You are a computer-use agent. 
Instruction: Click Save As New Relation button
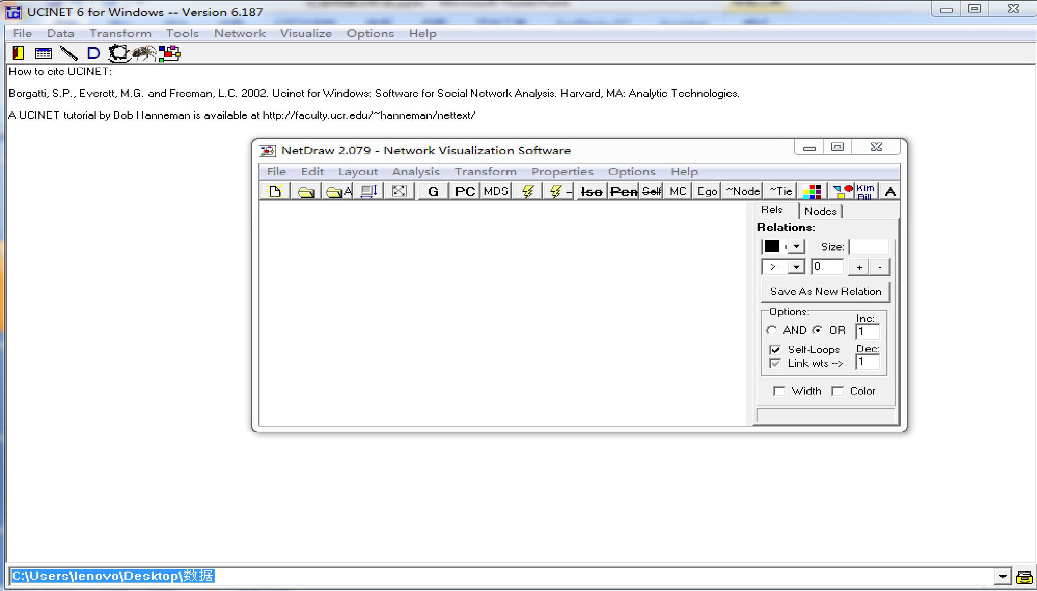point(825,291)
